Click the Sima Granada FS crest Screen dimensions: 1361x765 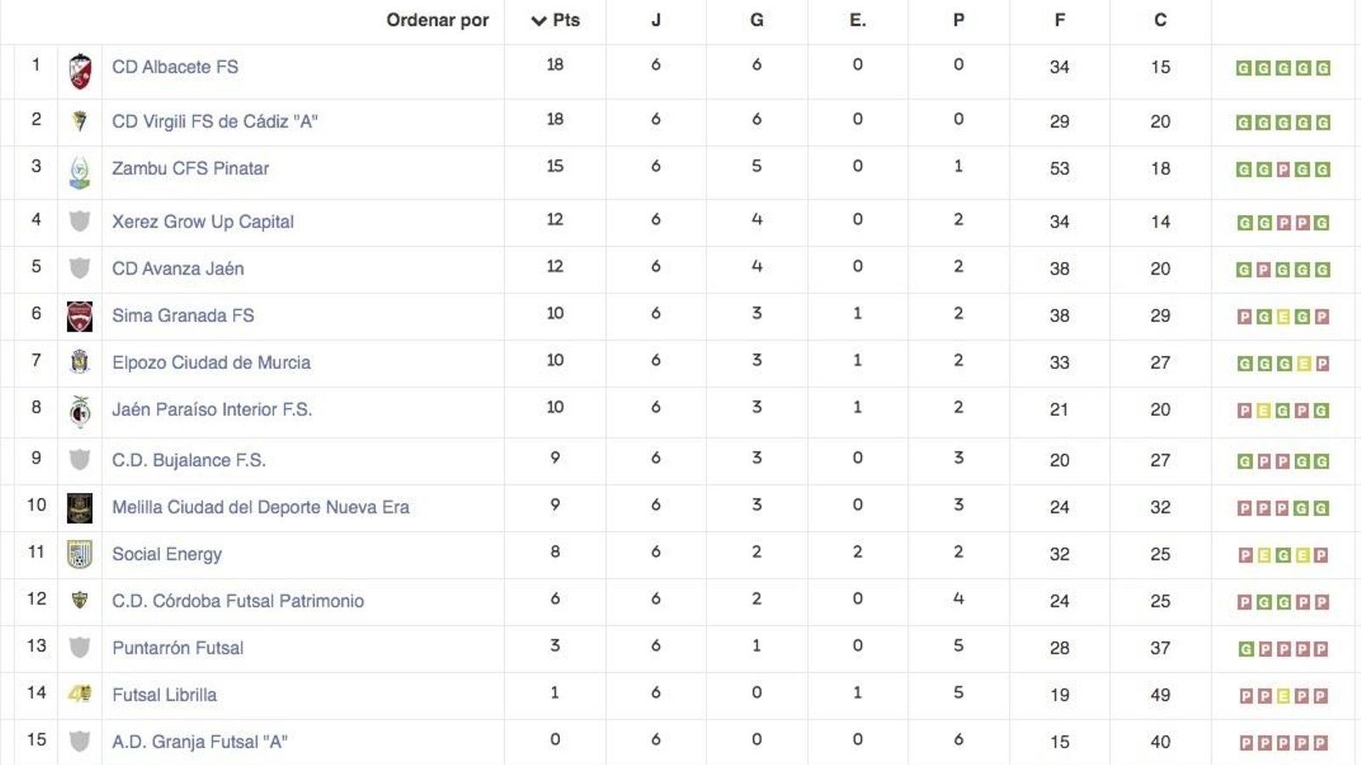click(x=79, y=314)
